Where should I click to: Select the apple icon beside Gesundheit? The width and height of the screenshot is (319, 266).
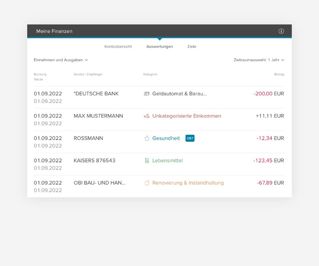(x=147, y=138)
